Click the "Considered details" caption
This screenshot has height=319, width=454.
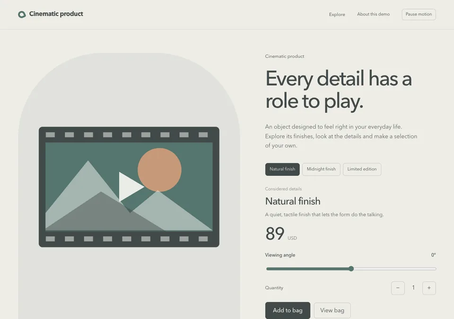[283, 189]
